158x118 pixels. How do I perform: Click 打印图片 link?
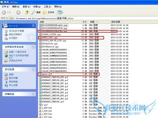(x=13, y=38)
